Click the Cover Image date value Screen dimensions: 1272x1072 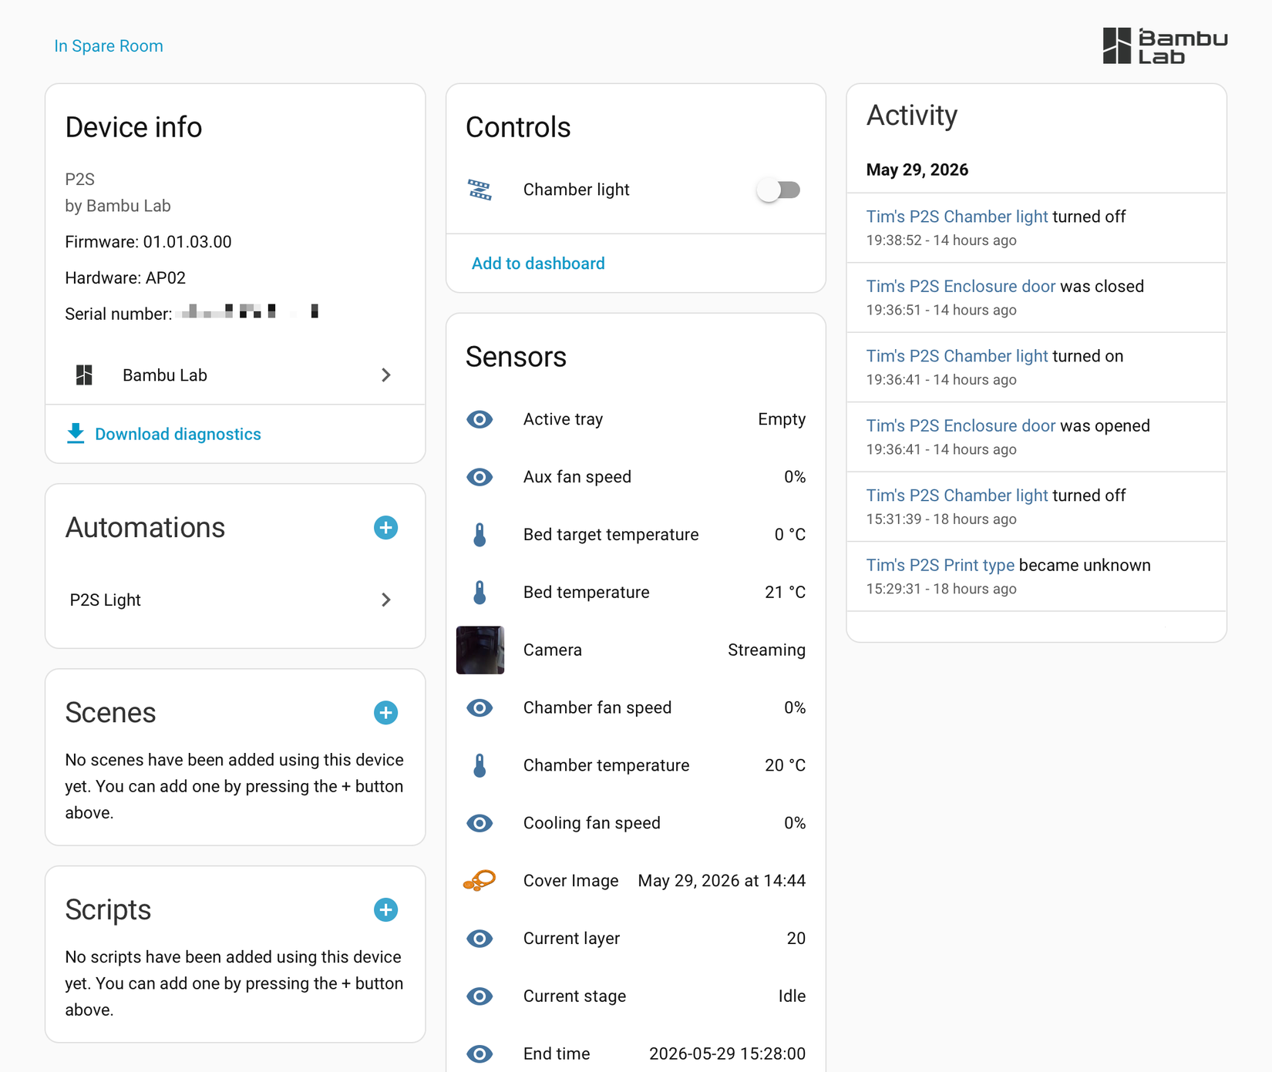pyautogui.click(x=722, y=881)
